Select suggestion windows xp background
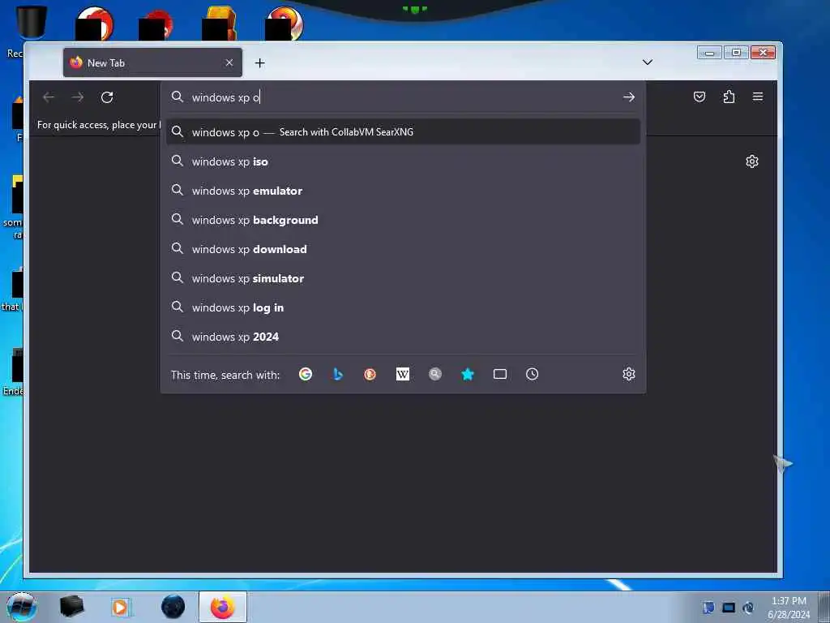This screenshot has width=830, height=623. pyautogui.click(x=403, y=220)
